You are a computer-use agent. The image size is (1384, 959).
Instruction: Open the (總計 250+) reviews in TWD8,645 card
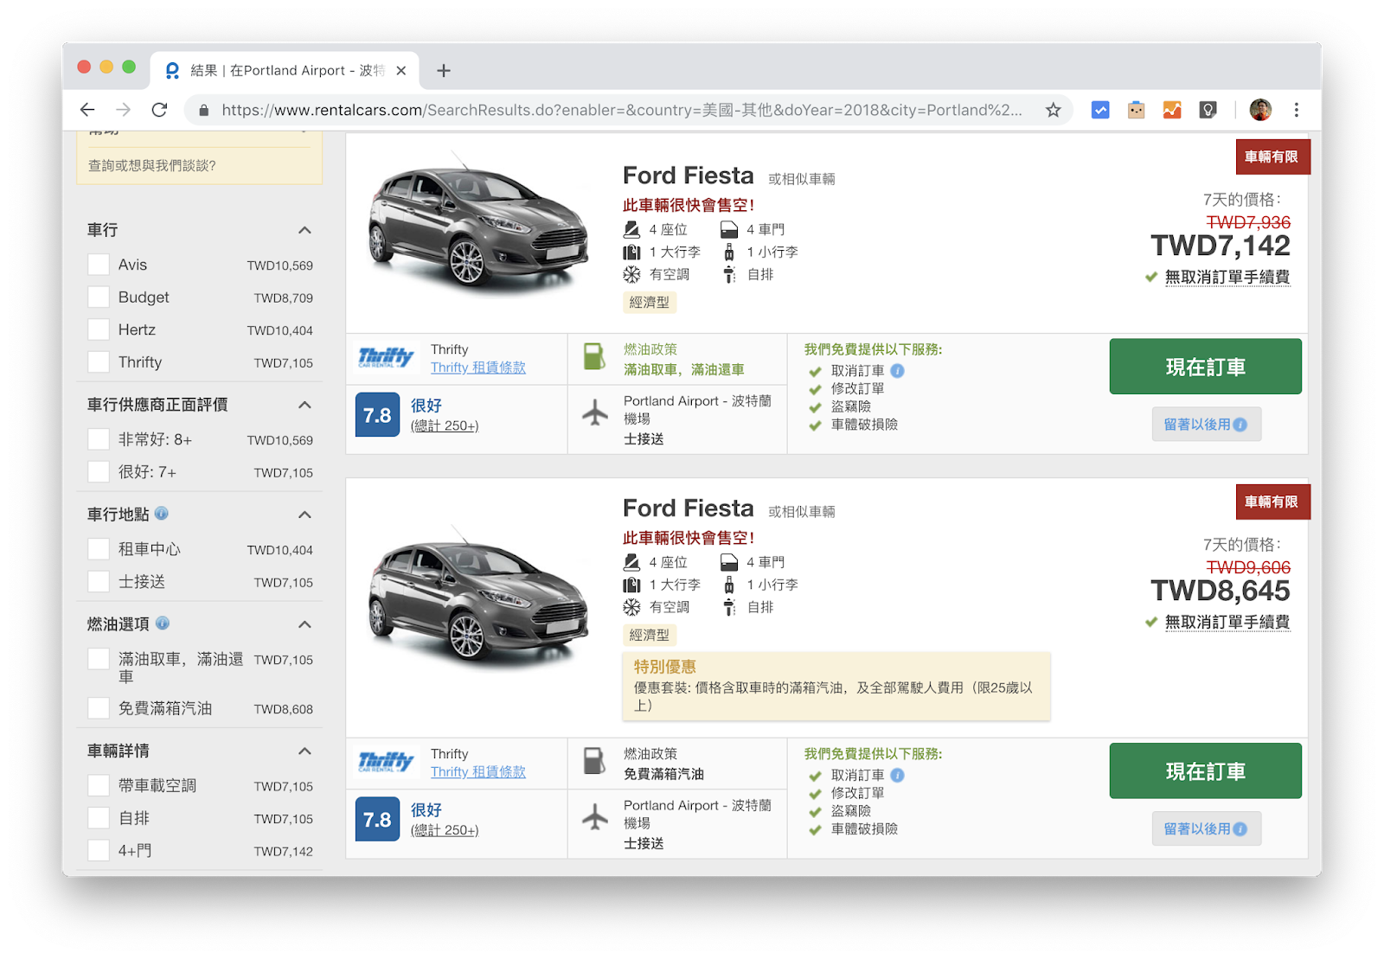(x=445, y=830)
